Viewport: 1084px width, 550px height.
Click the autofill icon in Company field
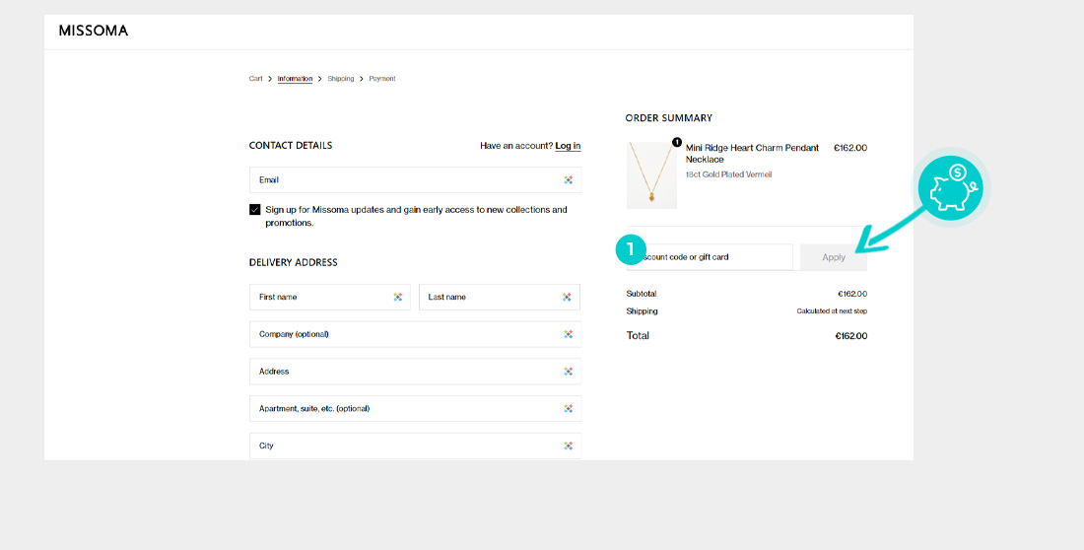(569, 334)
